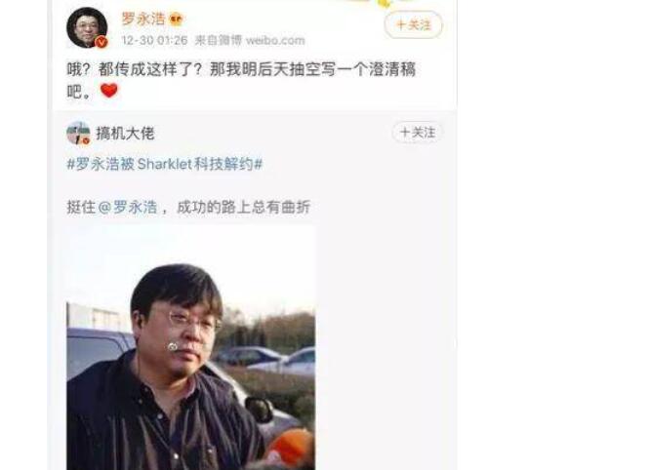
Task: Click the red heart emoji in post
Action: [x=109, y=90]
